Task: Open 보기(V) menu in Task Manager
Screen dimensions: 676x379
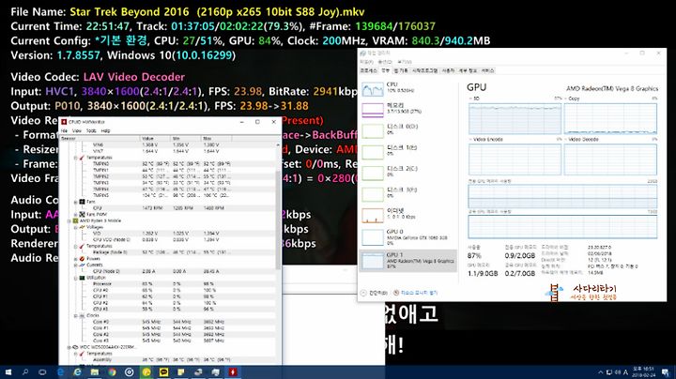Action: click(405, 62)
